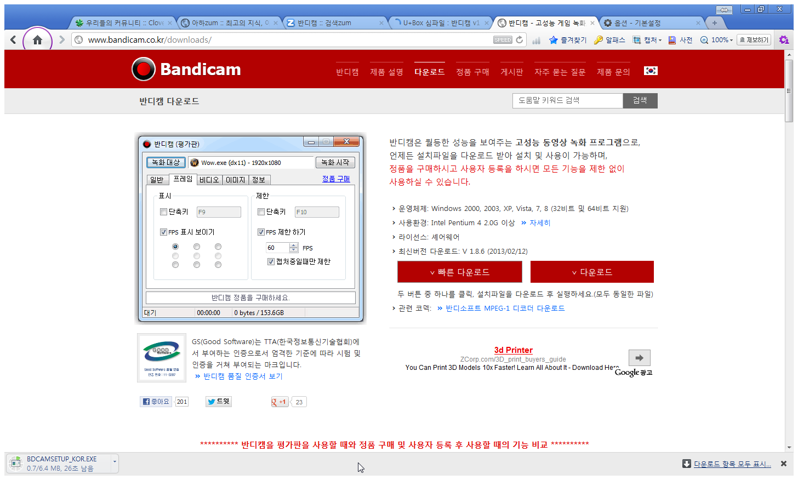Image resolution: width=798 pixels, height=480 pixels.
Task: Open the BDCAMSETUP_KOR.EXE download options arrow
Action: click(115, 462)
